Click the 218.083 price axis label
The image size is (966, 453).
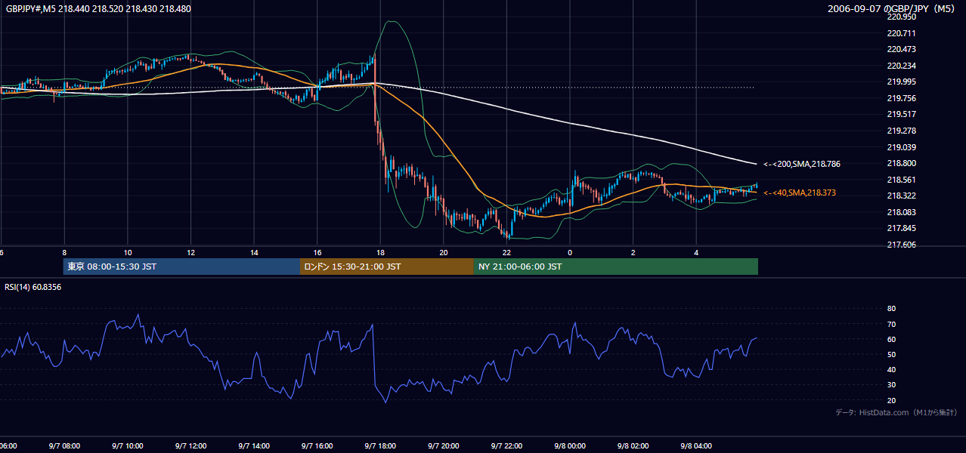pos(901,212)
